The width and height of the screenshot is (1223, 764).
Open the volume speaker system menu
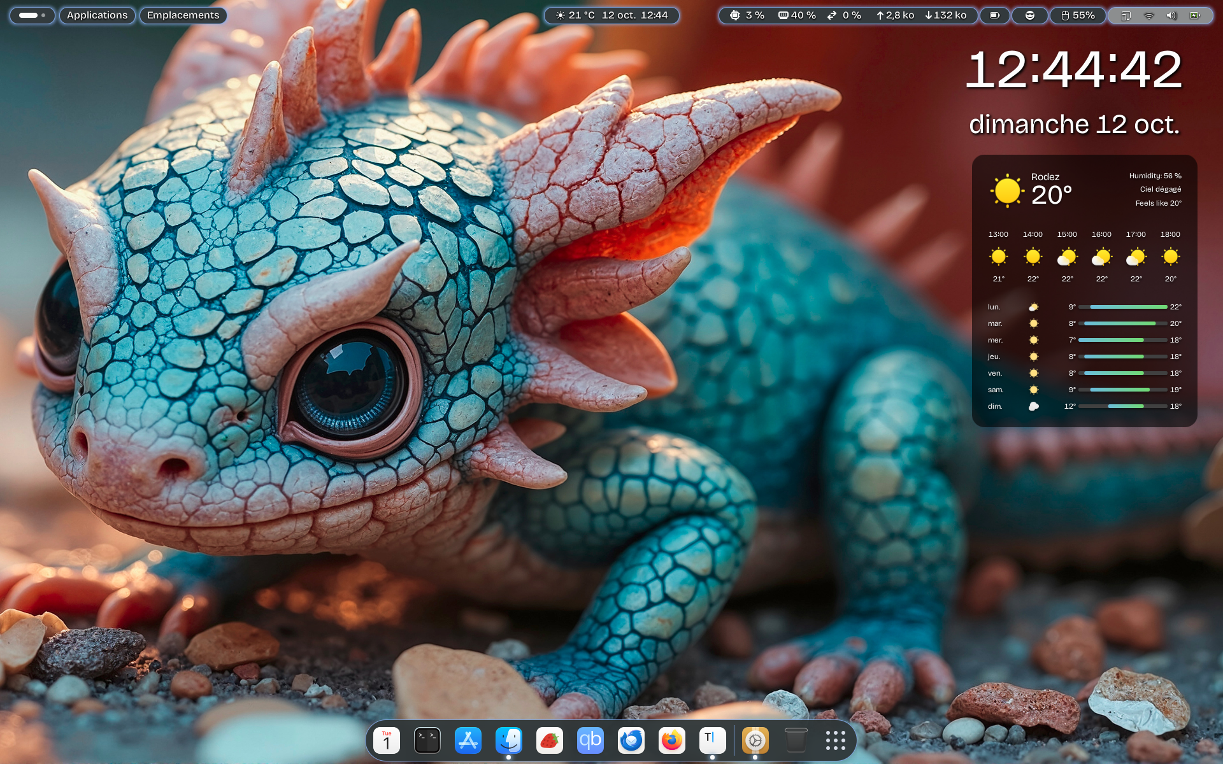click(x=1171, y=15)
